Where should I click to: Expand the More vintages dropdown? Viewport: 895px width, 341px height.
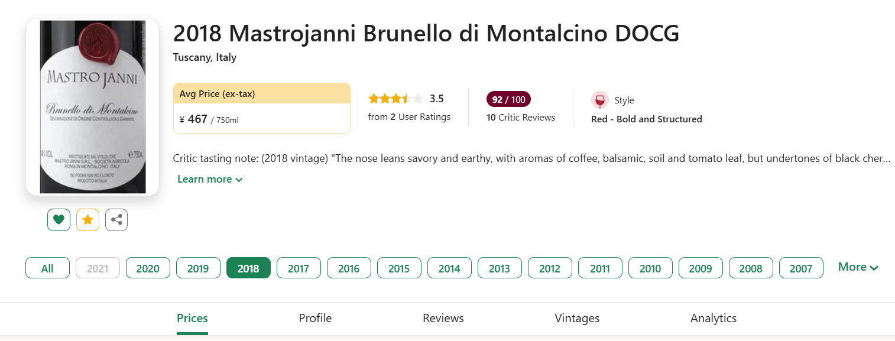tap(858, 267)
